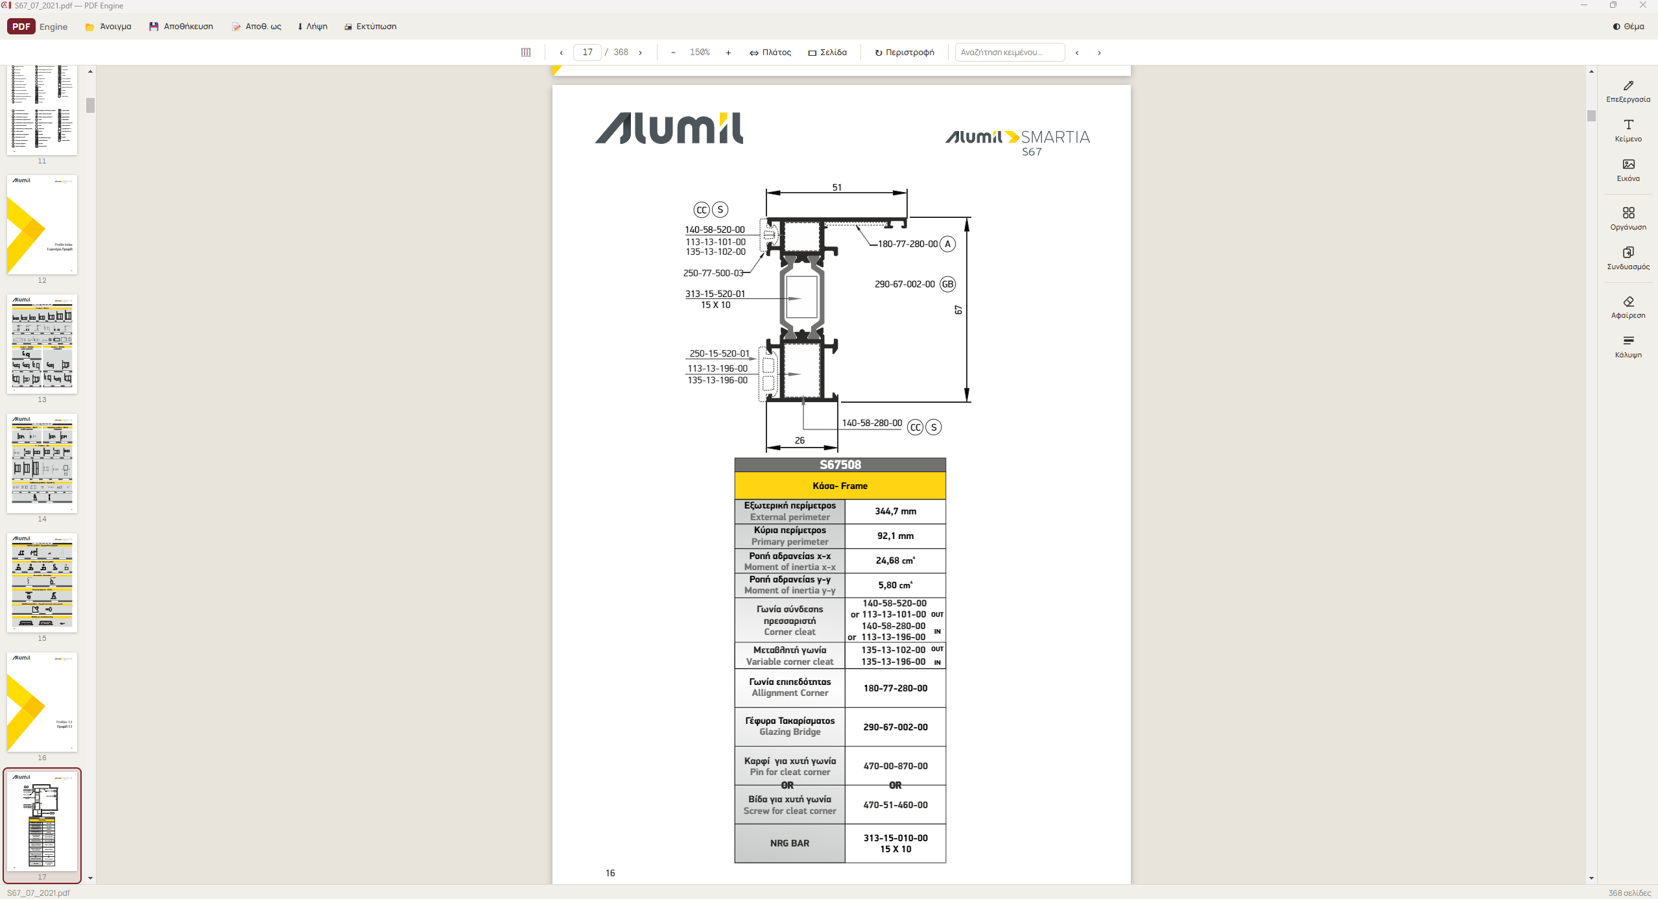This screenshot has height=899, width=1658.
Task: Open the Οργάνωση organize tool
Action: tap(1628, 219)
